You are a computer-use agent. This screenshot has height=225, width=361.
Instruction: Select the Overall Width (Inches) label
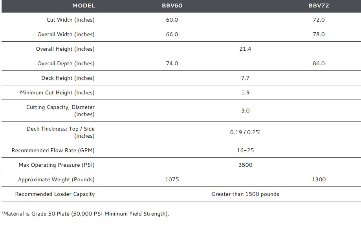tap(66, 34)
